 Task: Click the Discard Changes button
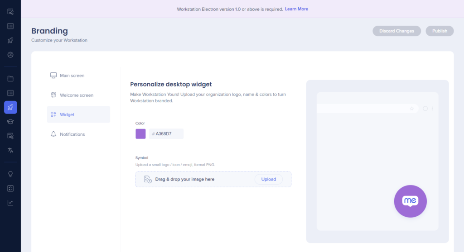pos(396,31)
